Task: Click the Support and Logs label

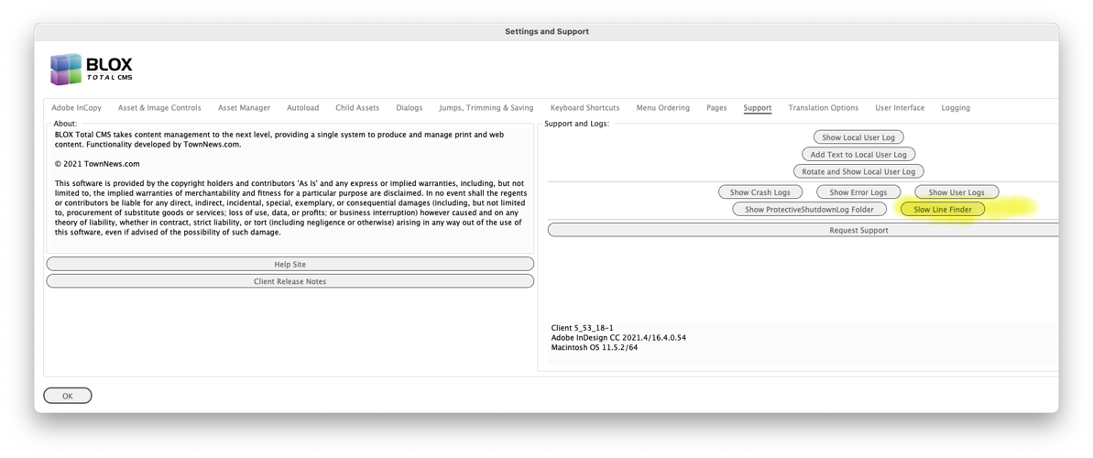Action: (x=576, y=124)
